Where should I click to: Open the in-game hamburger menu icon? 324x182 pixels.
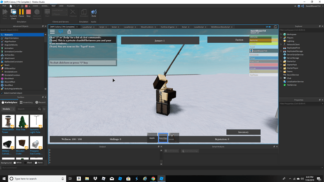pos(52,31)
